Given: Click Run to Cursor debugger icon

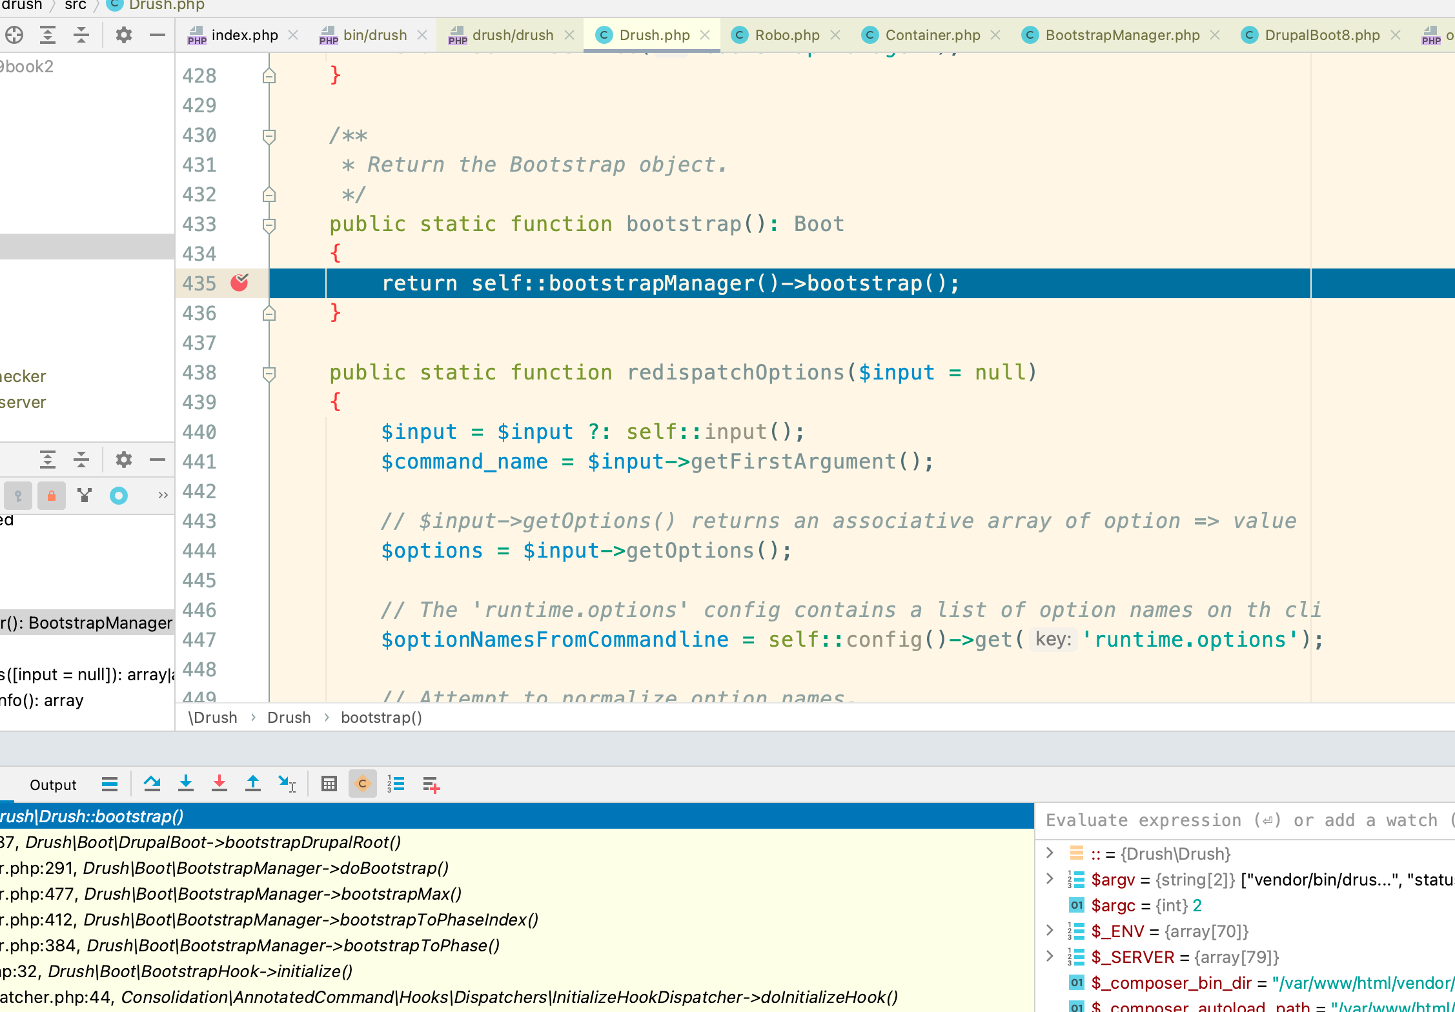Looking at the screenshot, I should point(287,784).
